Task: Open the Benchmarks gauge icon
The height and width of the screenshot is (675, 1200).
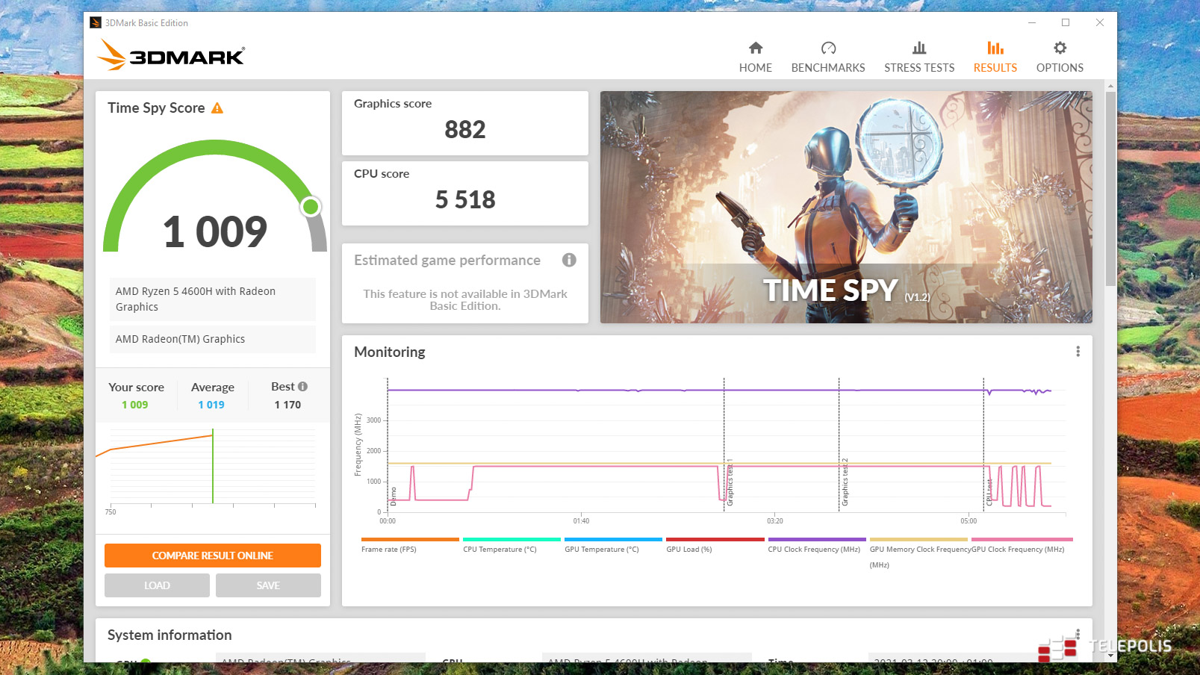Action: coord(827,49)
